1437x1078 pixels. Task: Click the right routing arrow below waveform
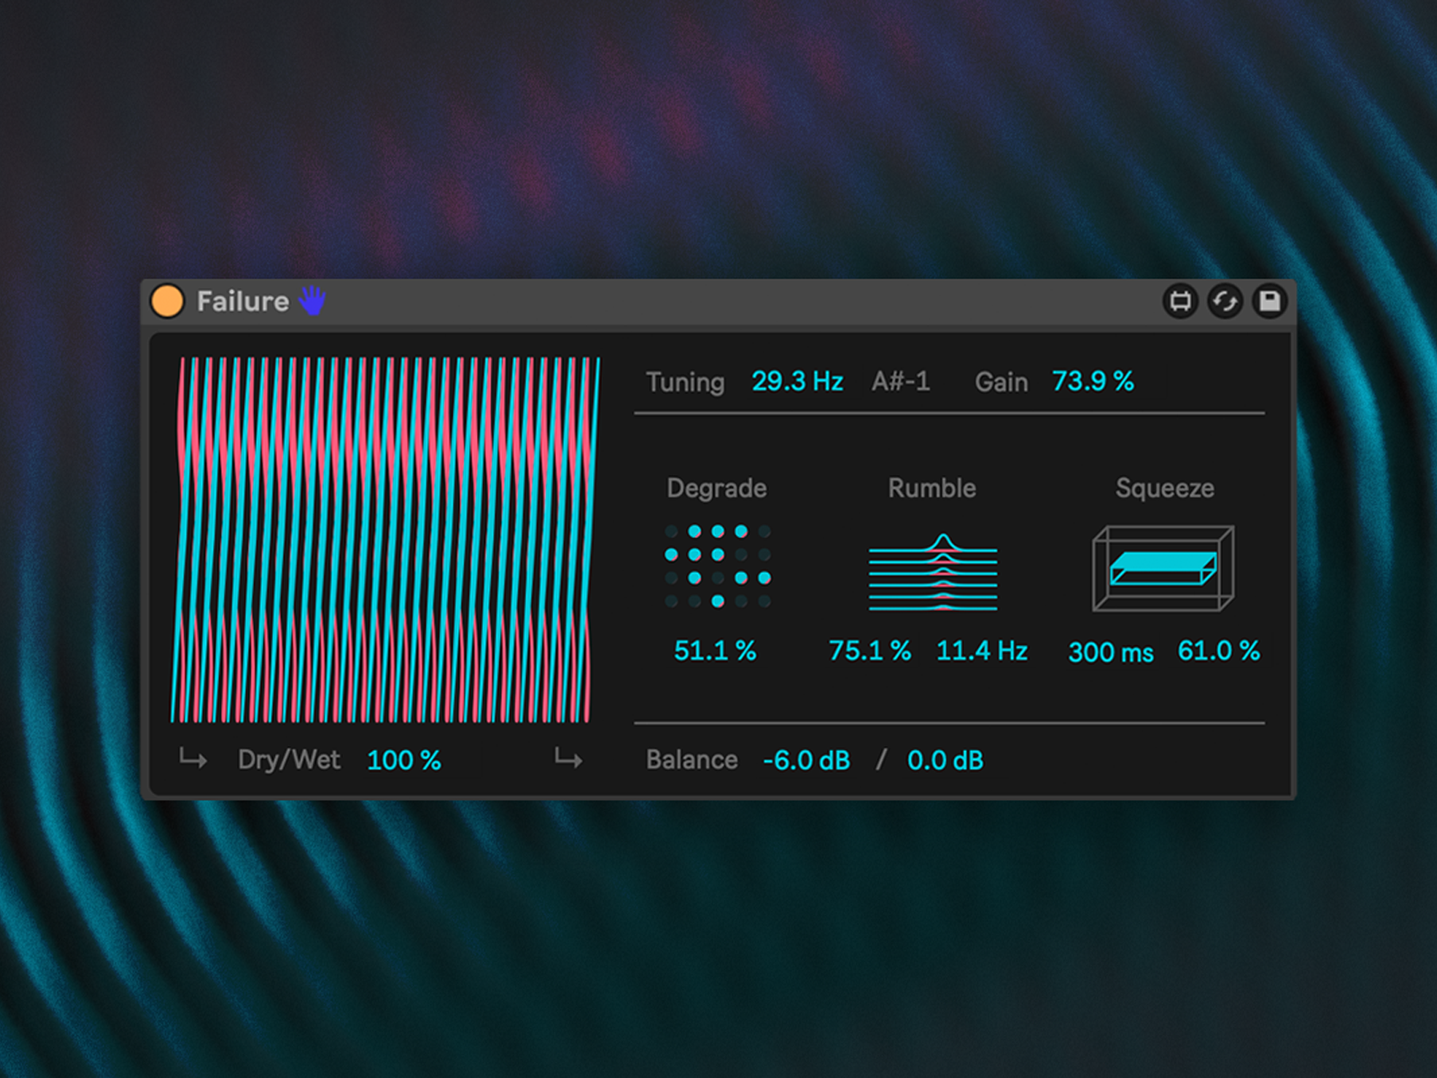(x=568, y=759)
